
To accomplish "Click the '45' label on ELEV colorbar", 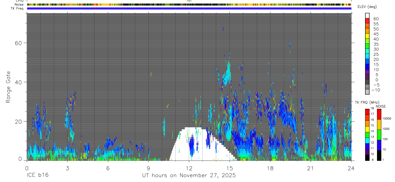I will (x=376, y=34).
